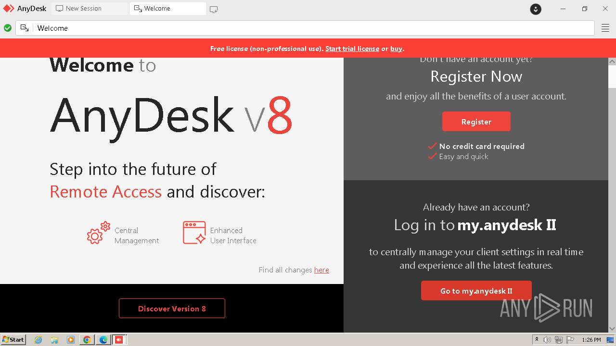Click the 'Log in to my.anydesk II' heading
Viewport: 616px width, 346px height.
[475, 225]
